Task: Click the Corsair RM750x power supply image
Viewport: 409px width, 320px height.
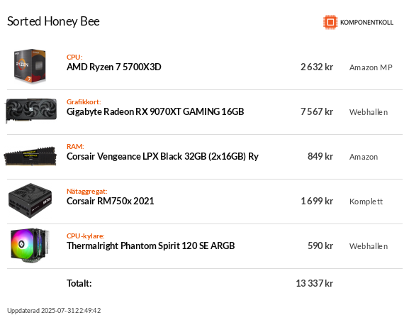Action: pos(30,201)
